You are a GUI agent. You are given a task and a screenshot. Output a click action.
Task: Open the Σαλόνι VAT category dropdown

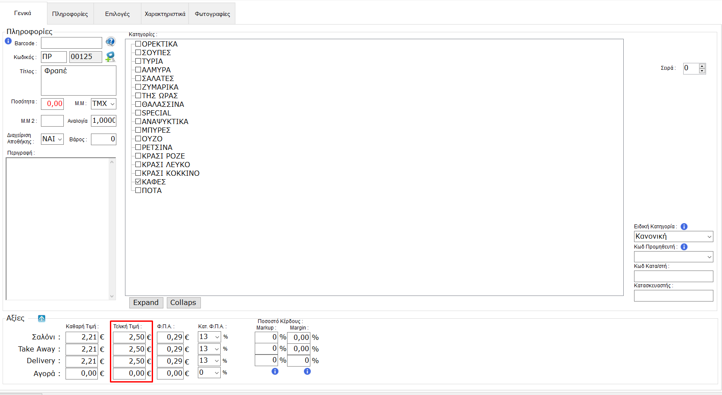(209, 337)
